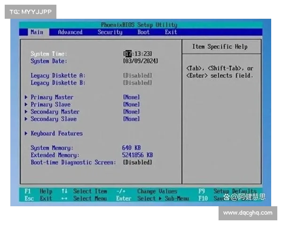The height and width of the screenshot is (225, 282).
Task: Change the Legacy Diskette A value
Action: [x=137, y=75]
